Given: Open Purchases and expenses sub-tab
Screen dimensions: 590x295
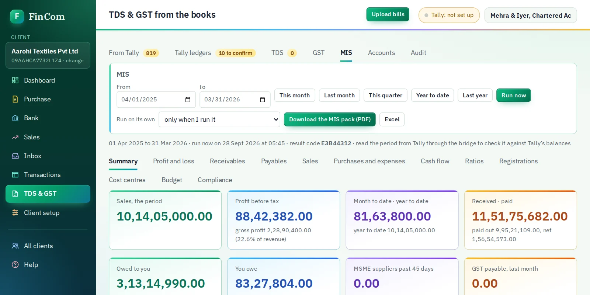Looking at the screenshot, I should 369,161.
